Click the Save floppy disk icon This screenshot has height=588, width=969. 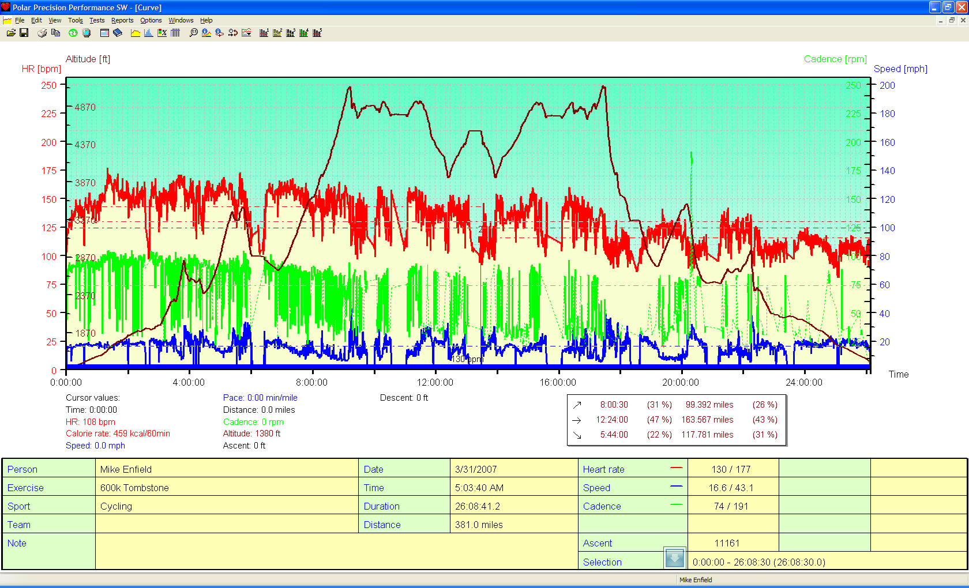pyautogui.click(x=24, y=33)
